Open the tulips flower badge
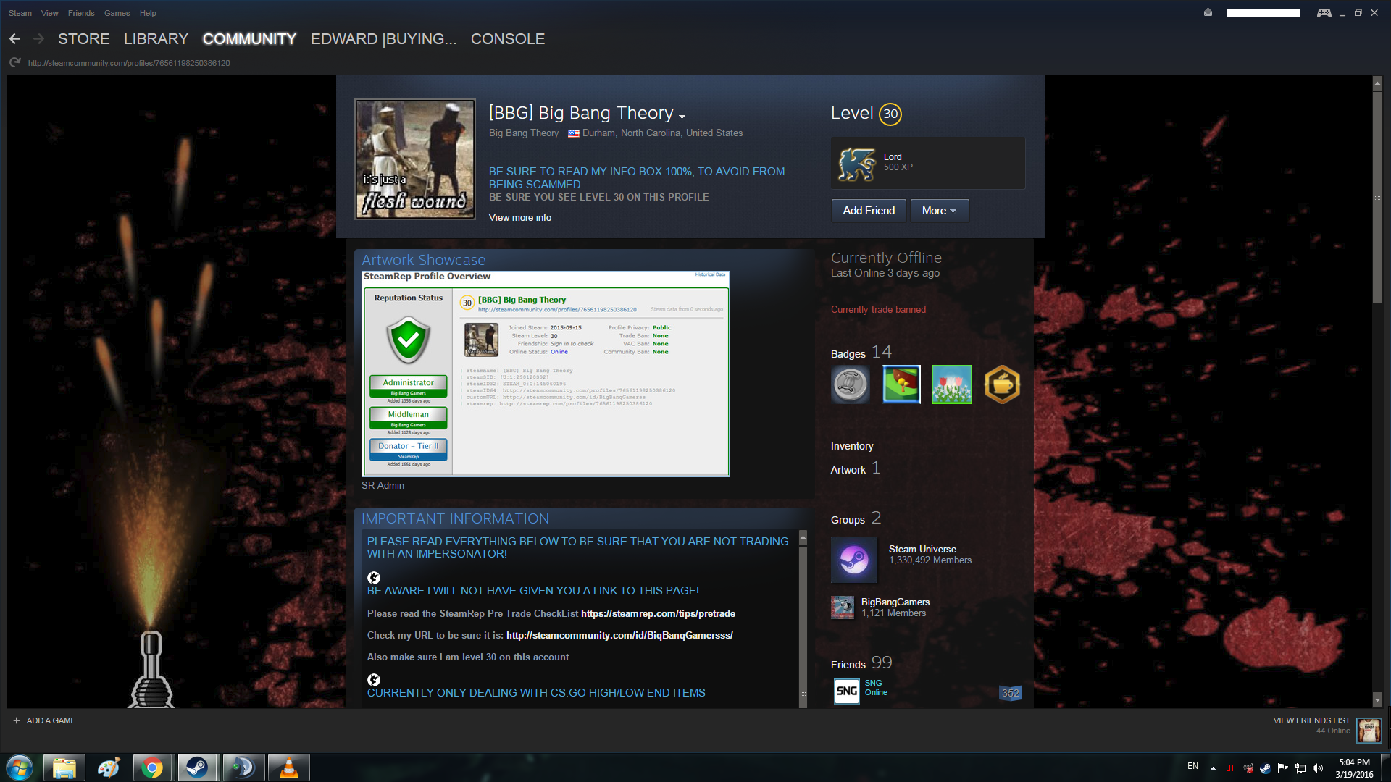Screen dimensions: 1391x782 (x=952, y=384)
